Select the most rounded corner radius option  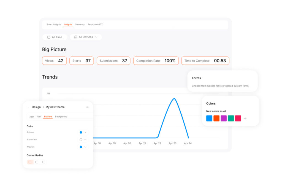43,162
